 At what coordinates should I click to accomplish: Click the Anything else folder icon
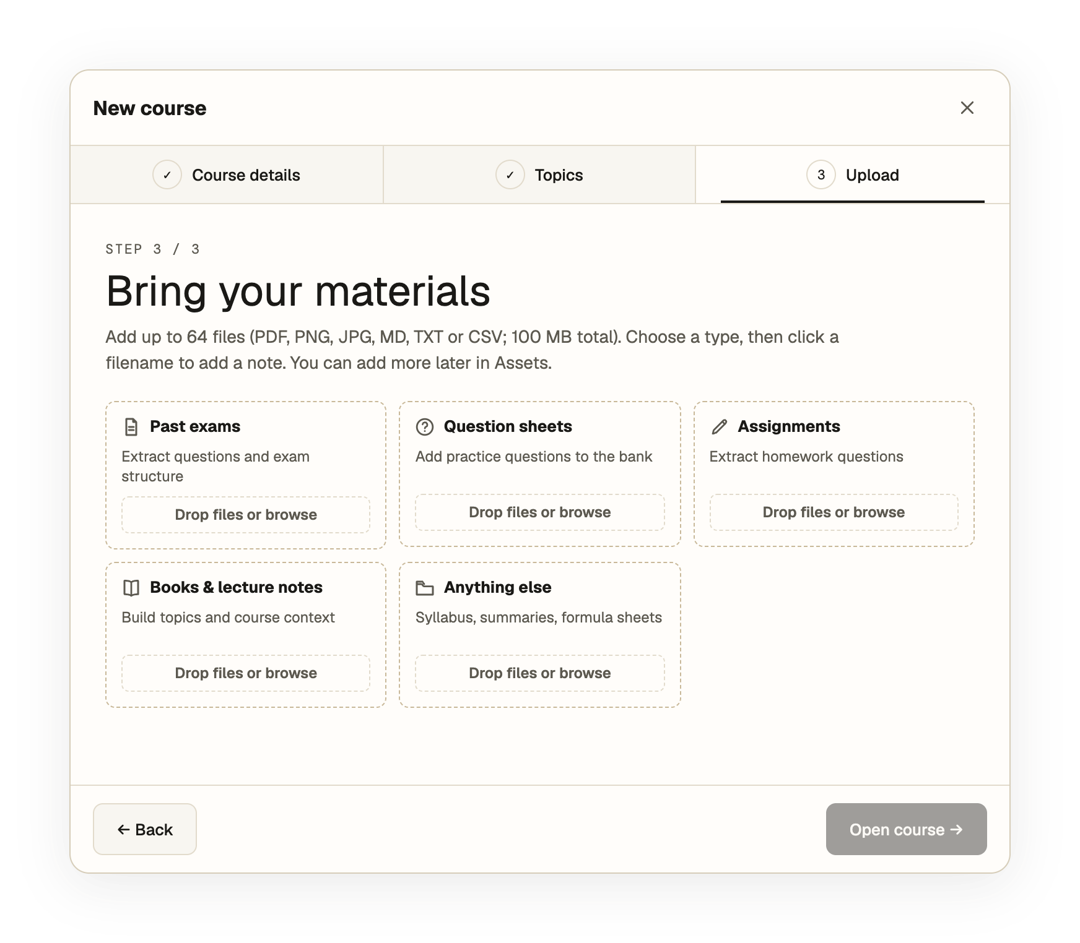click(425, 588)
